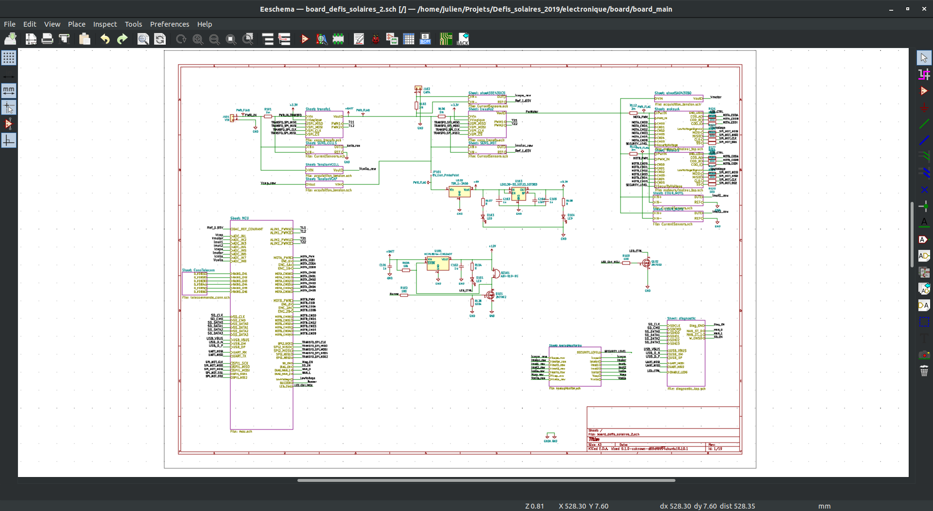Toggle full-window crosshair cursor
This screenshot has width=933, height=511.
(9, 108)
